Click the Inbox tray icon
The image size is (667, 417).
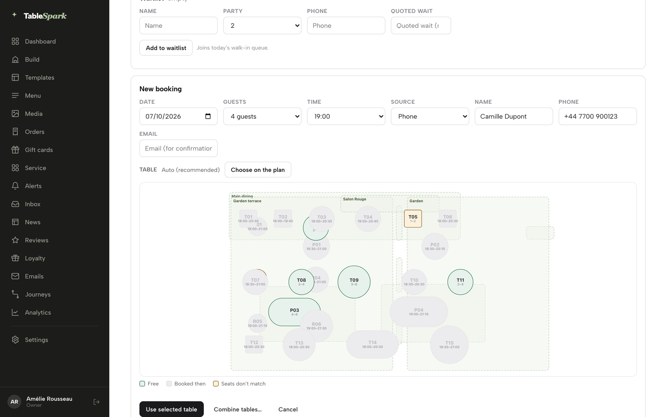click(15, 204)
